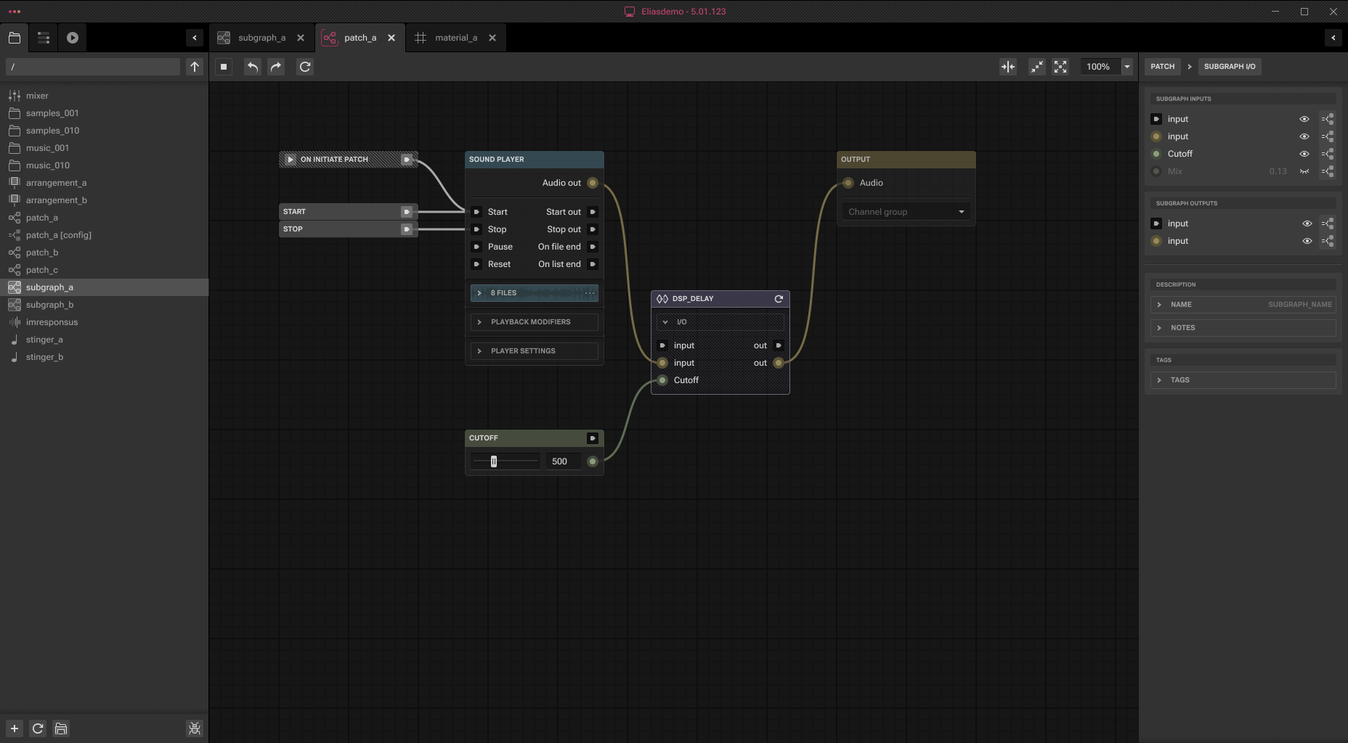This screenshot has width=1348, height=743.
Task: Select patch_a [config] in the browser
Action: [x=105, y=235]
